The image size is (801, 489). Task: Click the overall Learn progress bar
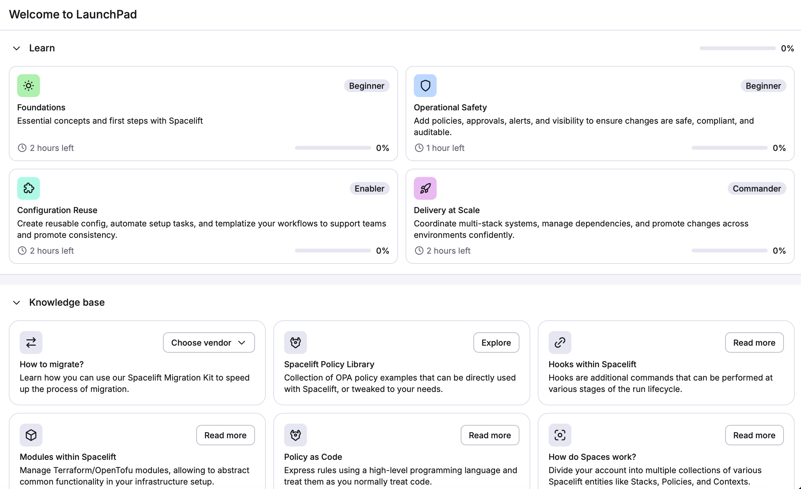coord(738,48)
